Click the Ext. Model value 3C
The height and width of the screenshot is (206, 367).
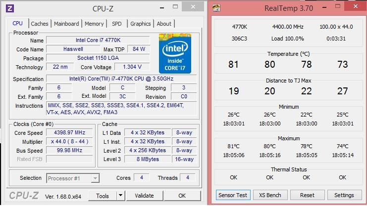122,96
